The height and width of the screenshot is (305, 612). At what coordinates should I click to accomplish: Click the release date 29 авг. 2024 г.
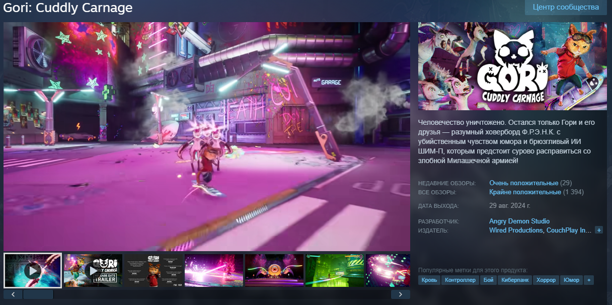point(510,206)
